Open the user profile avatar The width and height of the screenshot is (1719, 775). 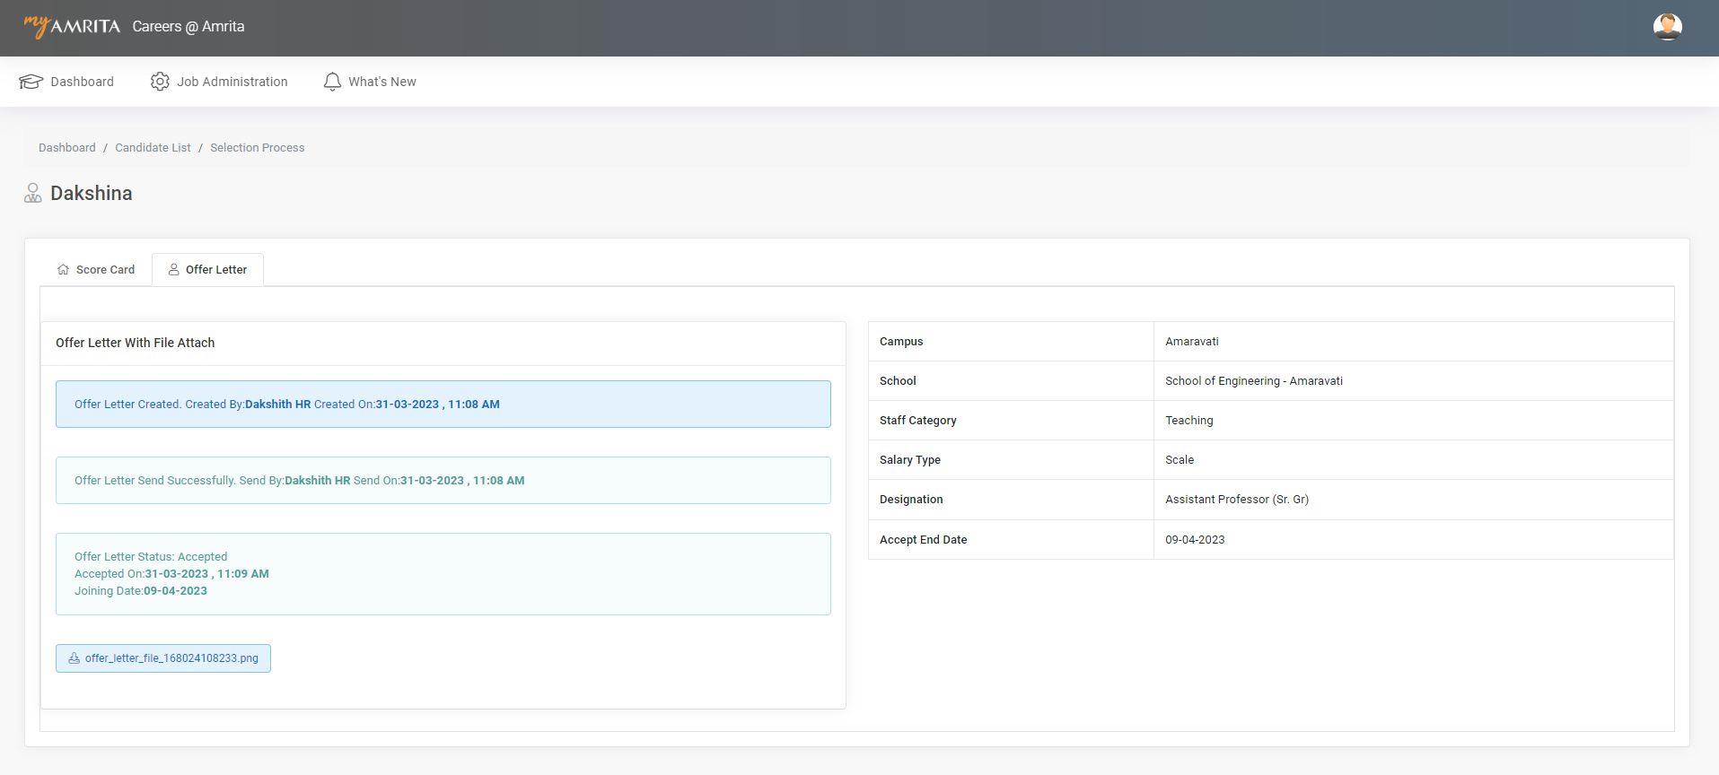click(1667, 27)
